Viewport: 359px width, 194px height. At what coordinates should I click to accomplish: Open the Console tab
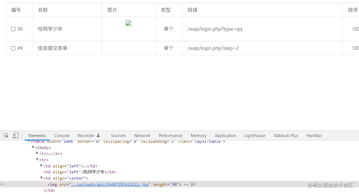coord(62,136)
